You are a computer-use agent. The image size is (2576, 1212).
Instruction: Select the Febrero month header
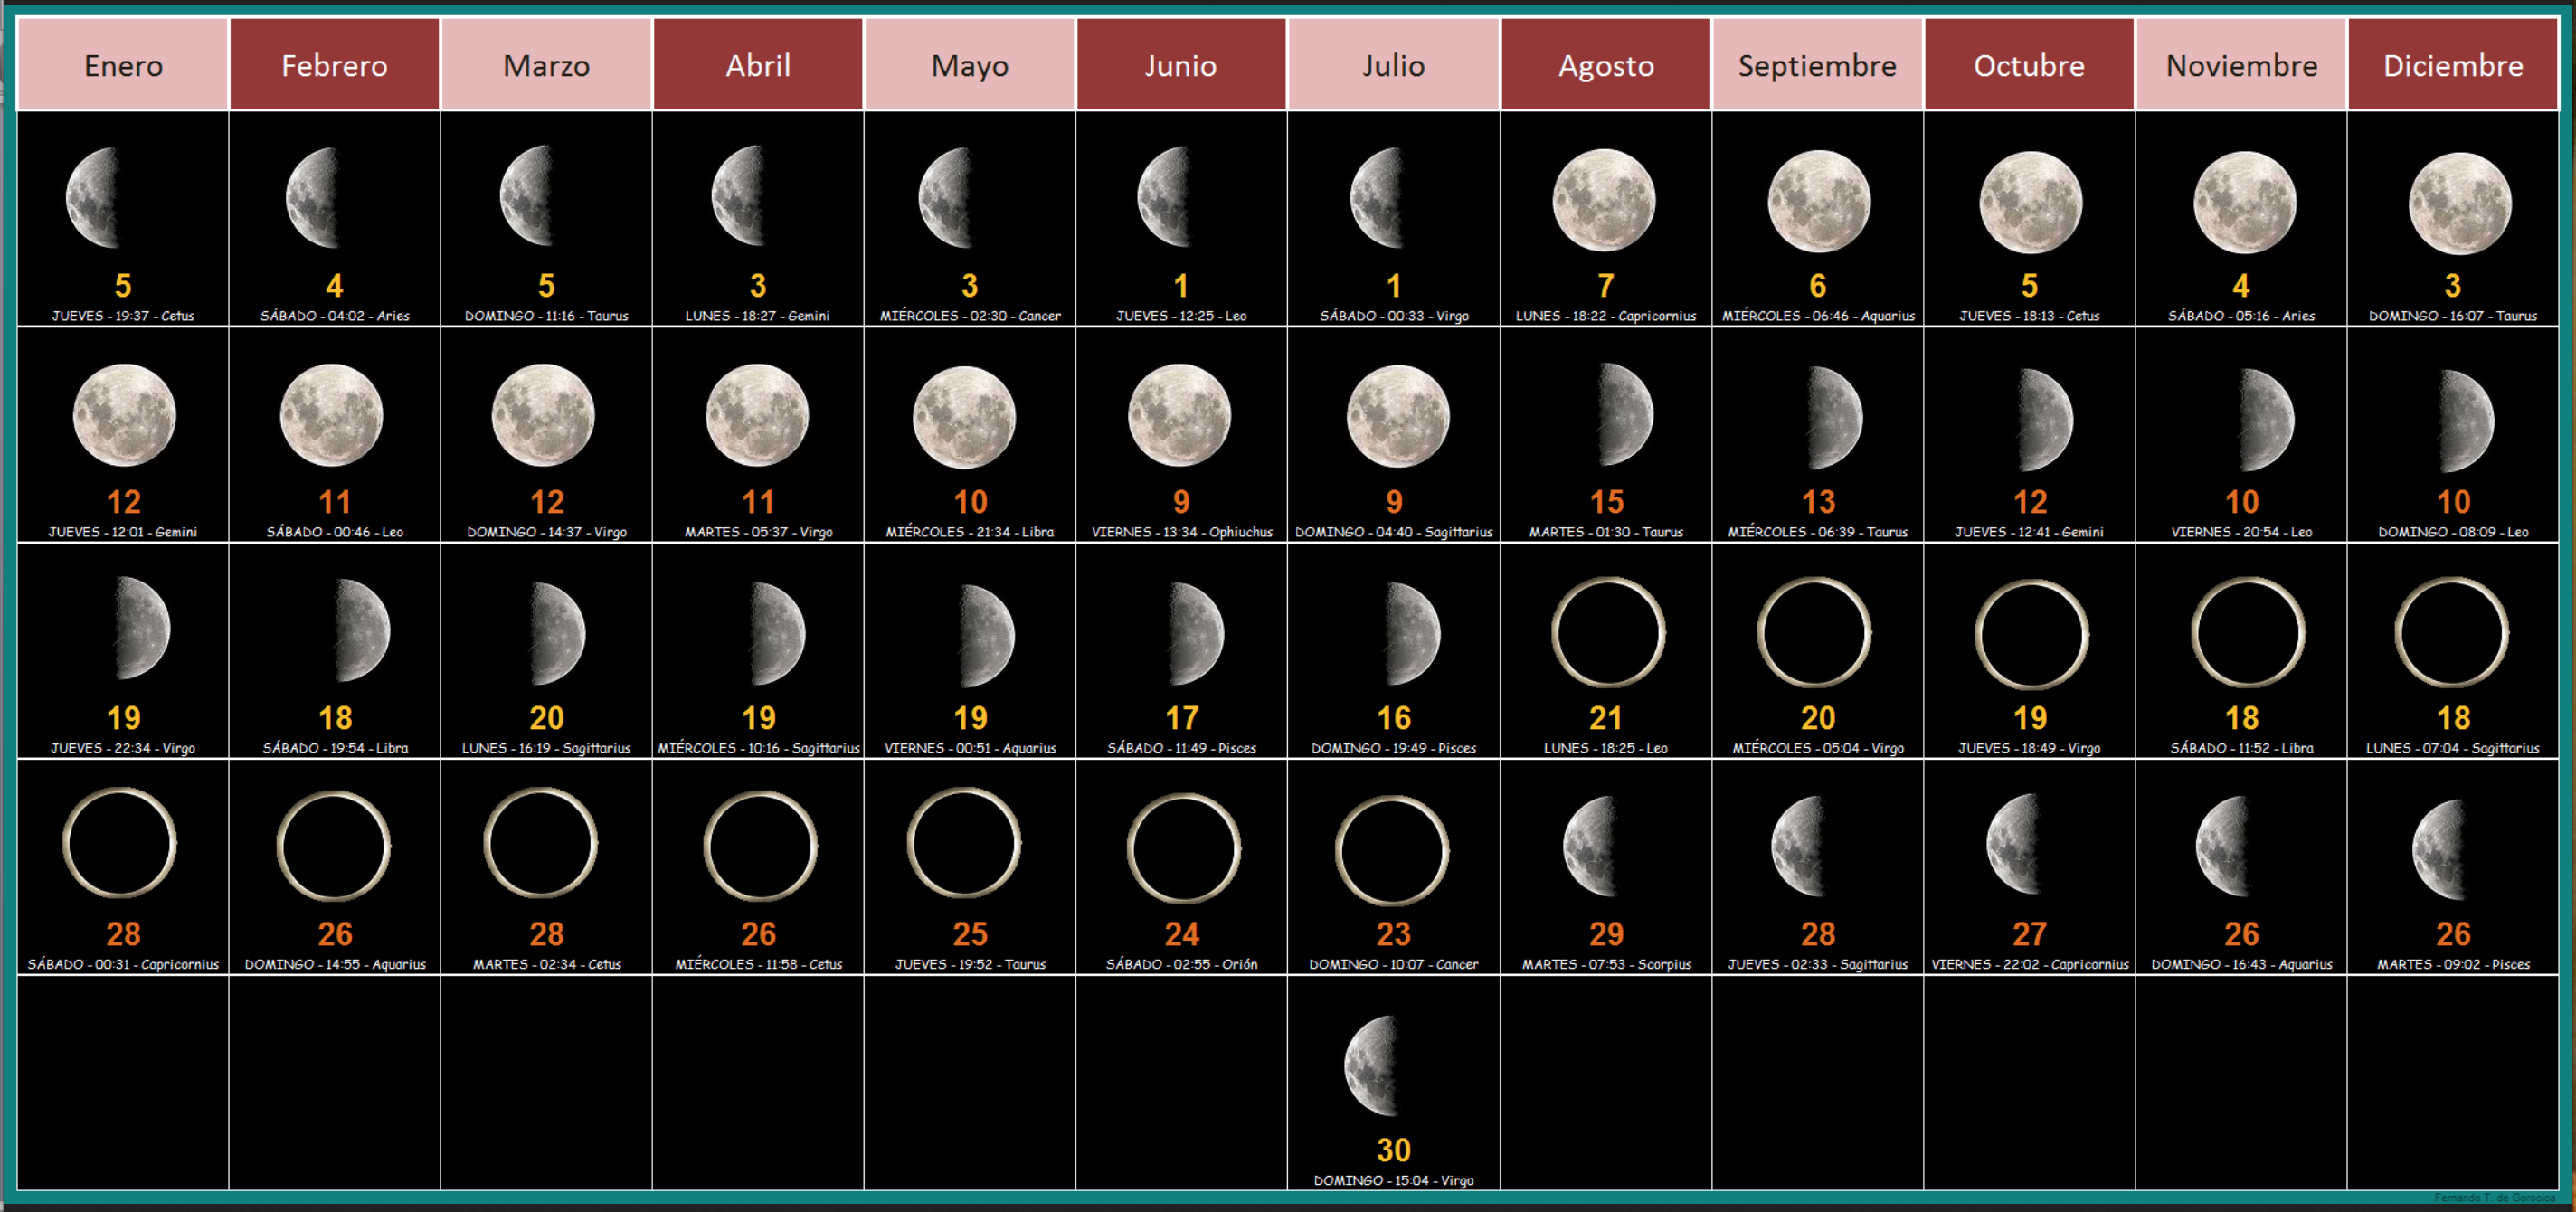pyautogui.click(x=335, y=64)
